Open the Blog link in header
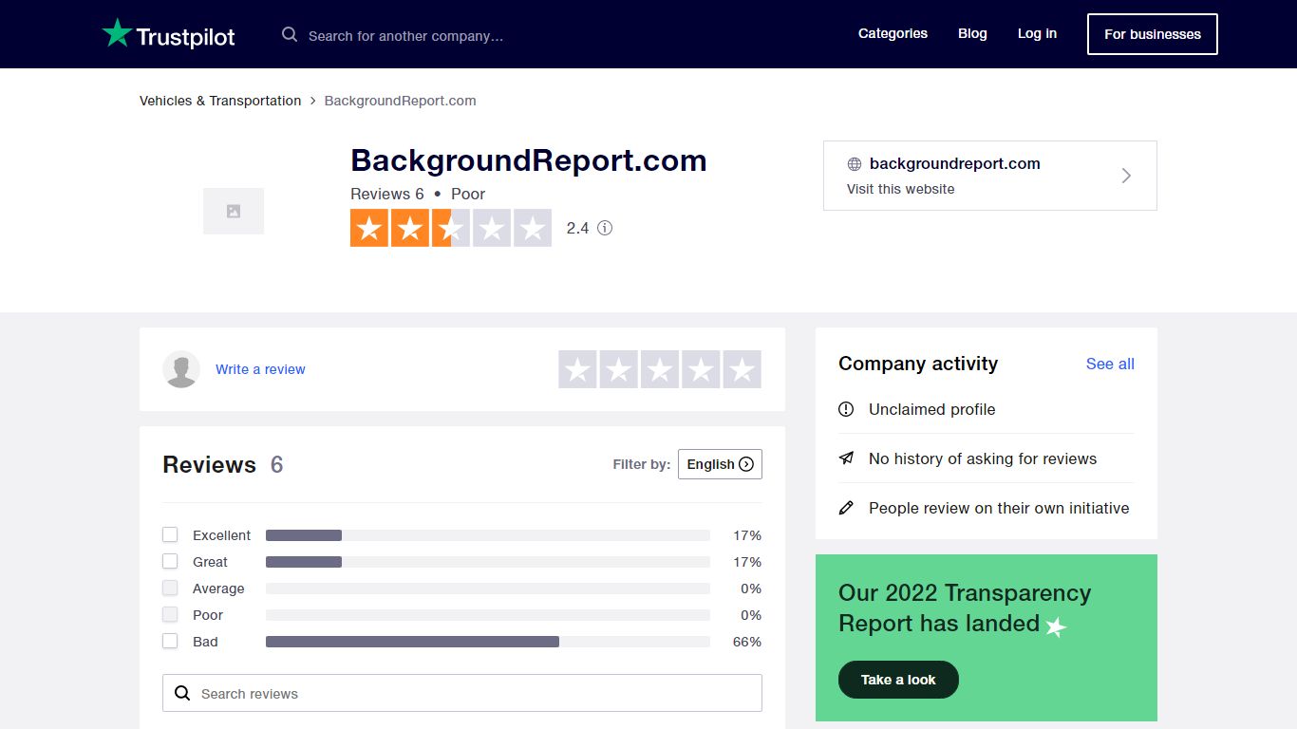Viewport: 1297px width, 729px height. [x=972, y=33]
